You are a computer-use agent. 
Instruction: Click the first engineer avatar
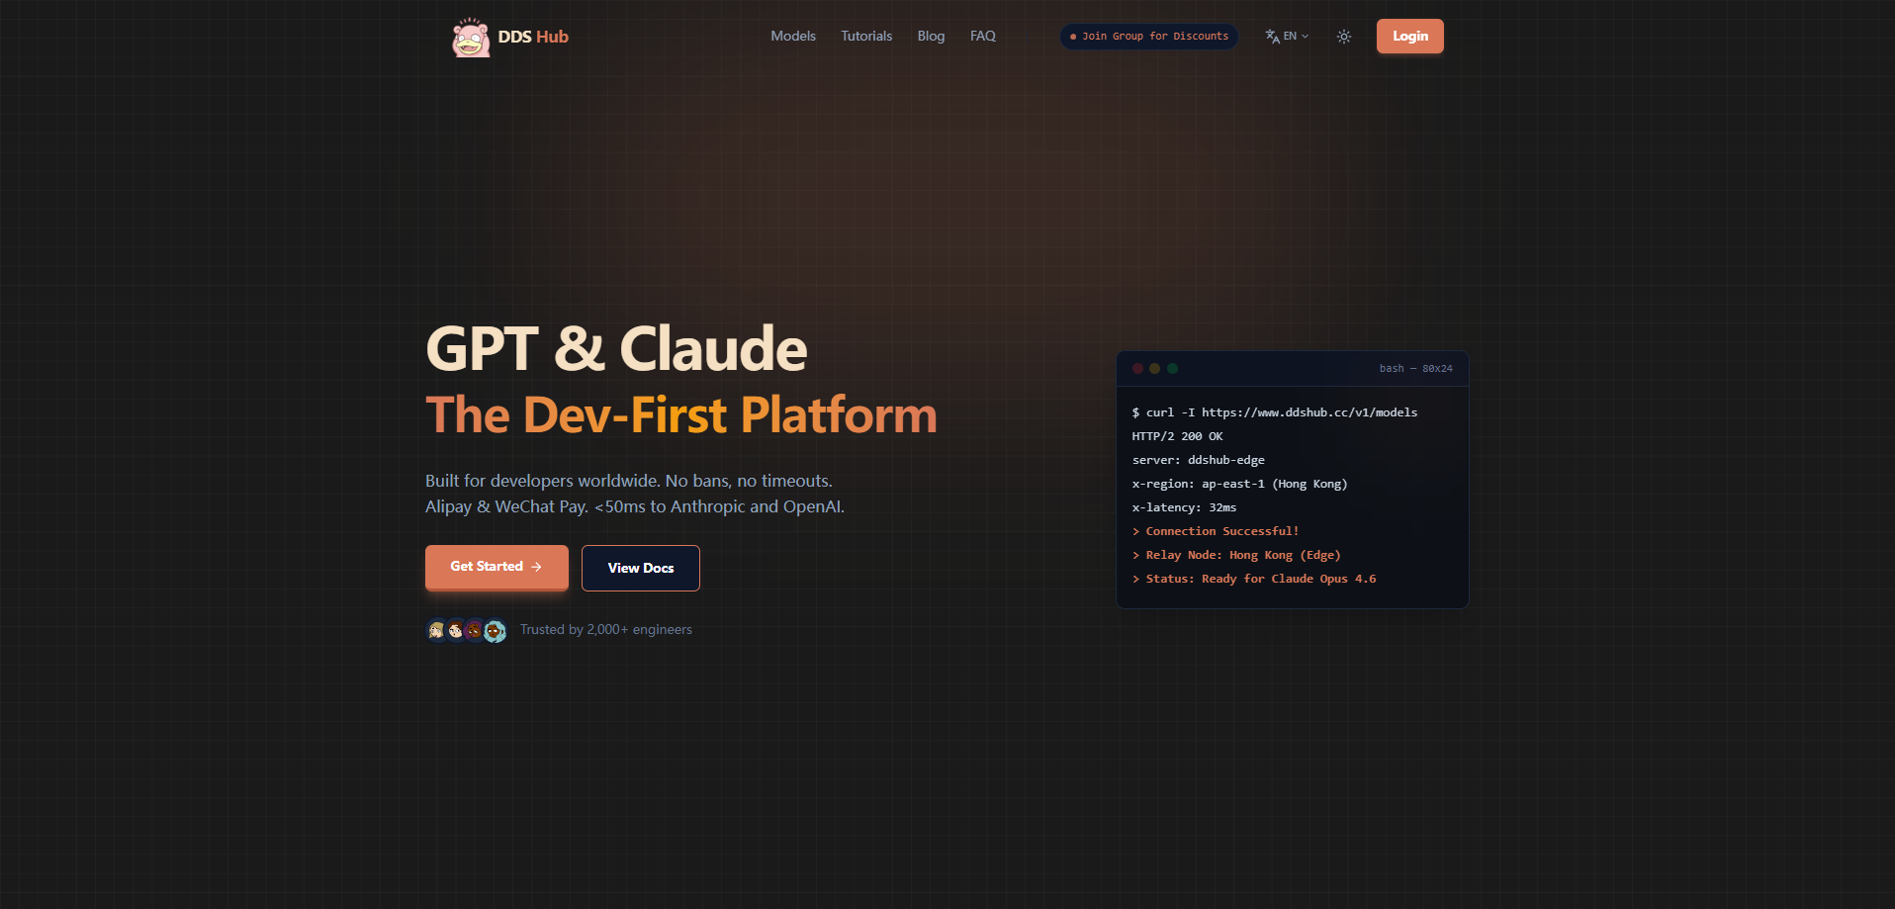point(436,630)
